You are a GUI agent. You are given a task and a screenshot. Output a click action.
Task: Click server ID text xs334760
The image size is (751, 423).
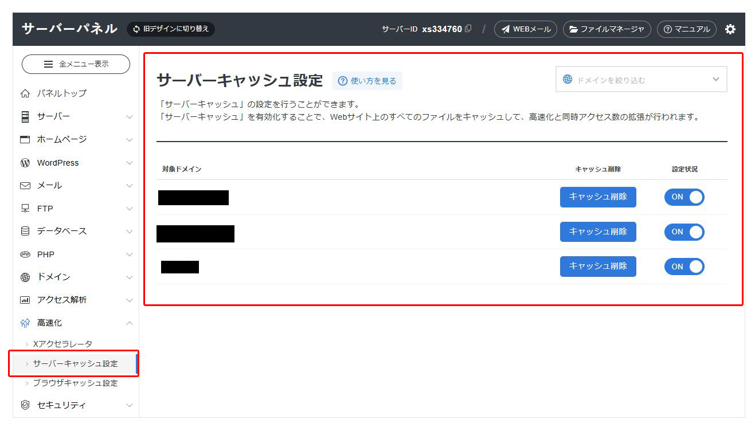click(442, 29)
